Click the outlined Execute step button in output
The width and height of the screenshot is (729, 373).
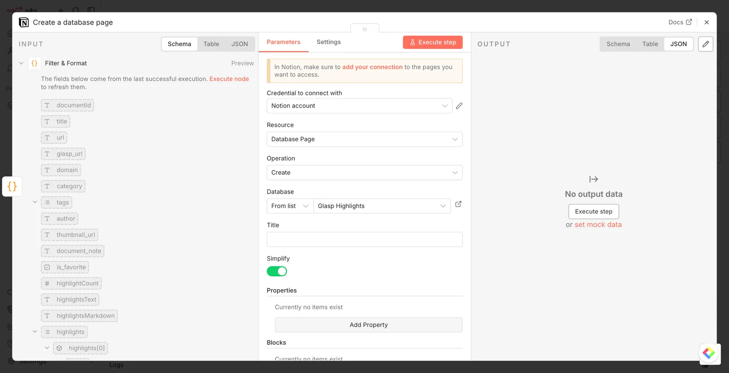tap(594, 211)
